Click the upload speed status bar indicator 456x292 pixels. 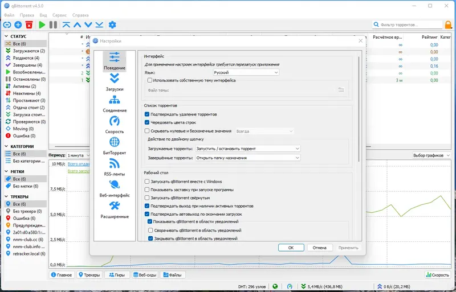(x=394, y=286)
